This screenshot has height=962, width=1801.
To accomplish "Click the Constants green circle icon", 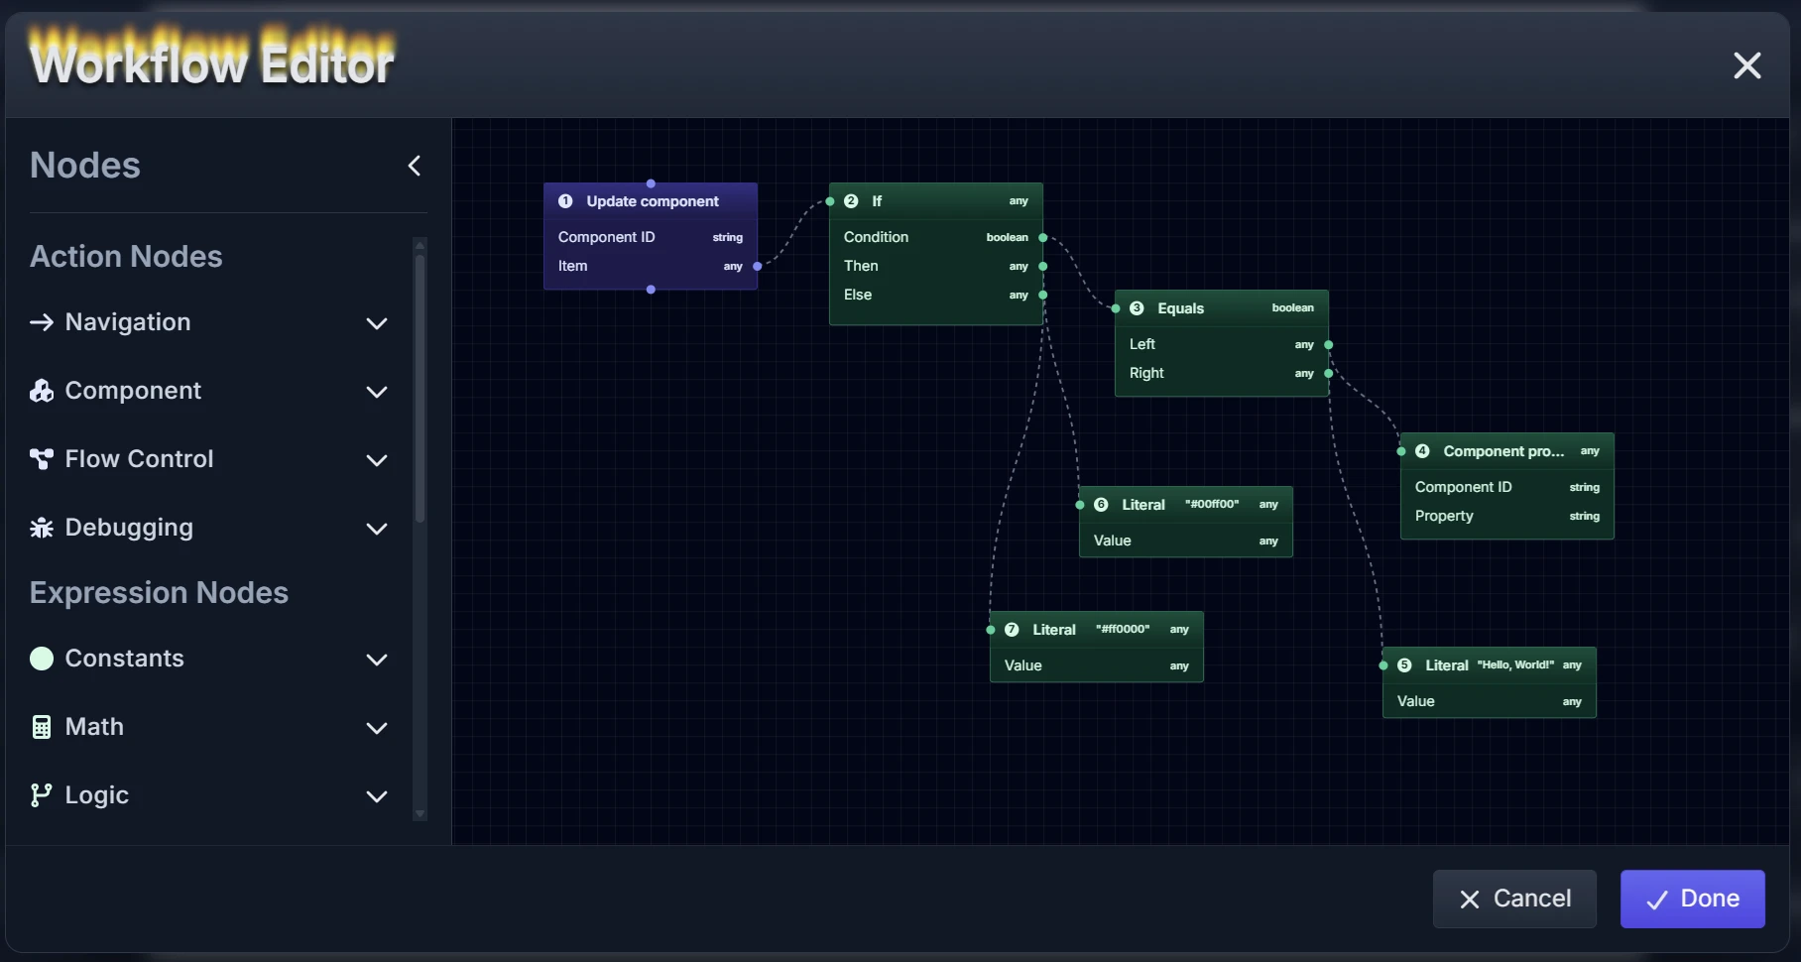I will pyautogui.click(x=42, y=659).
